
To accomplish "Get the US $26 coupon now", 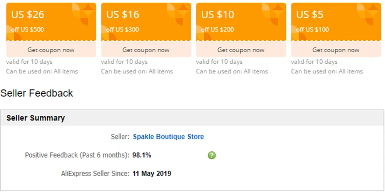I will coord(51,50).
